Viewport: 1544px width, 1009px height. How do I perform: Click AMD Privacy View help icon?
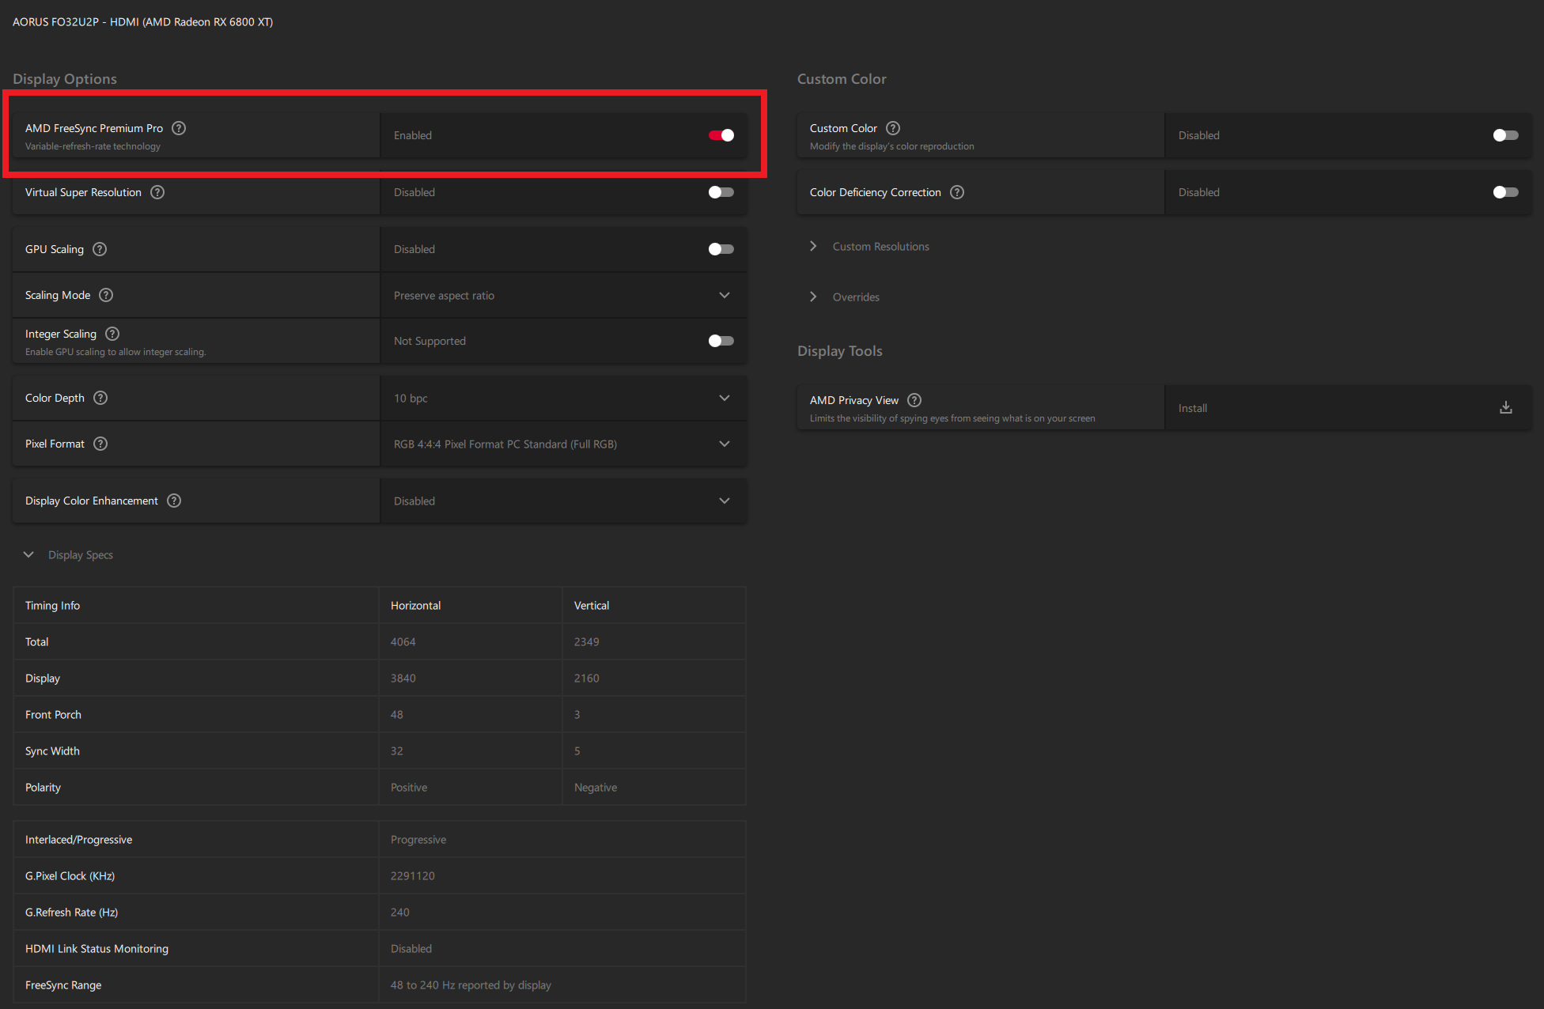click(x=914, y=400)
